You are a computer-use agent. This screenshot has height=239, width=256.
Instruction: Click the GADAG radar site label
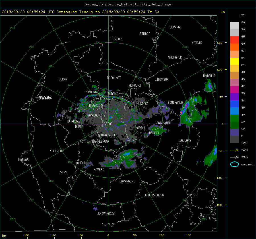108,124
